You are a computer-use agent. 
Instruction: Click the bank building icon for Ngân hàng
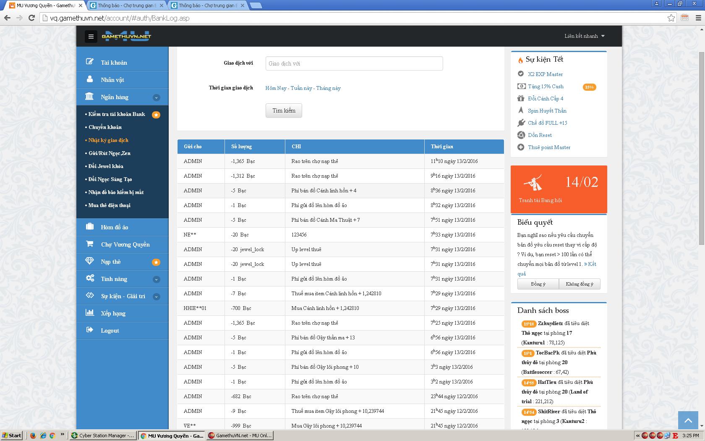click(89, 97)
